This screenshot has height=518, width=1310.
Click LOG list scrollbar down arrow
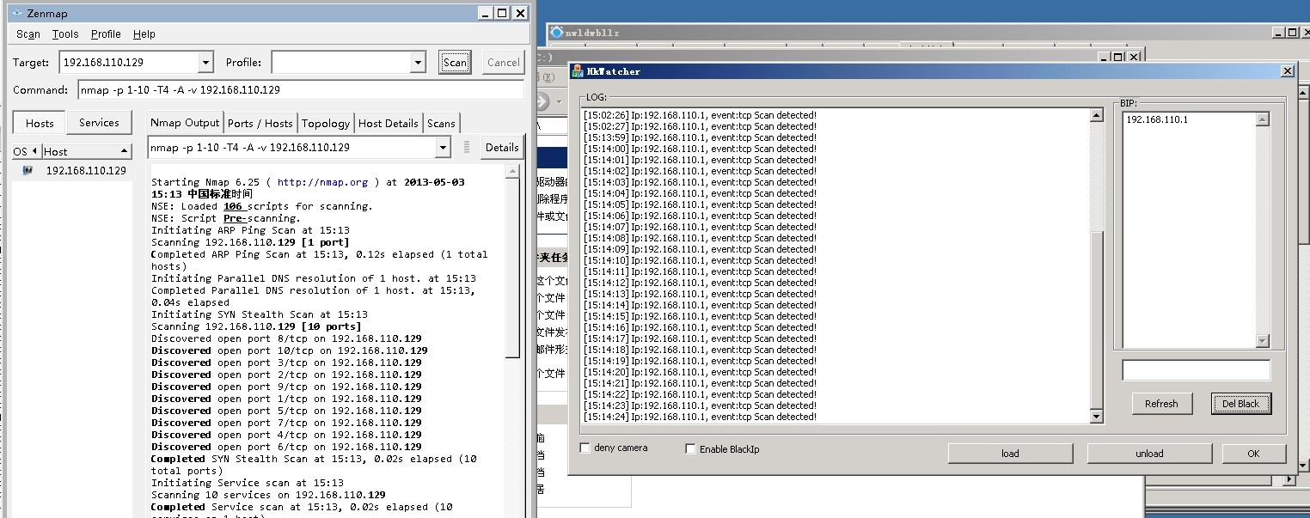pyautogui.click(x=1096, y=417)
